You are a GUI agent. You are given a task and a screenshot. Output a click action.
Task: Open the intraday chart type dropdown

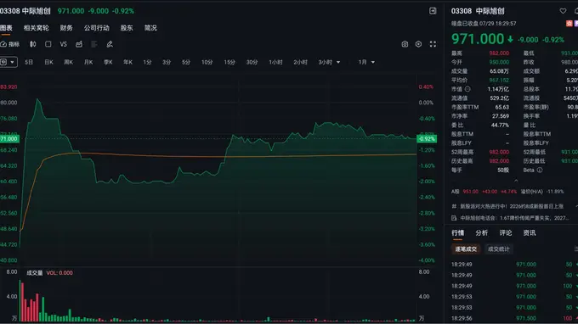8,62
